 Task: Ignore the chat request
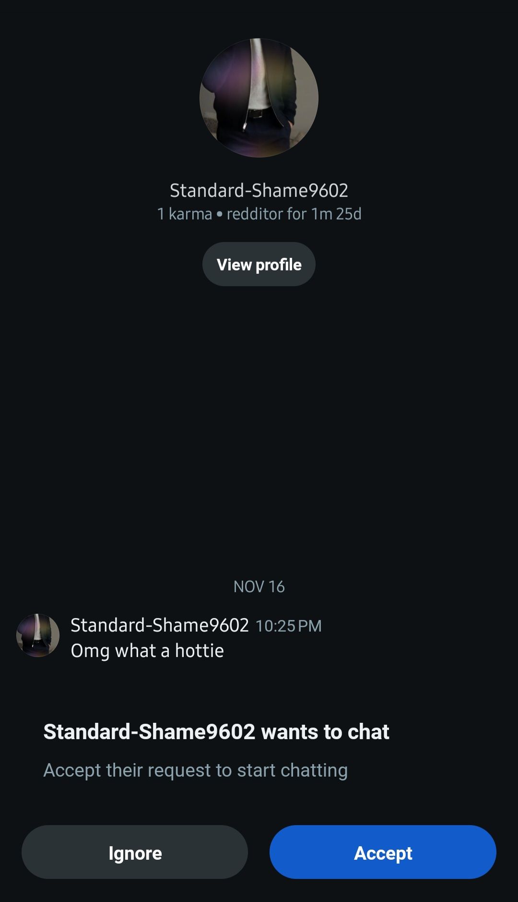coord(135,853)
